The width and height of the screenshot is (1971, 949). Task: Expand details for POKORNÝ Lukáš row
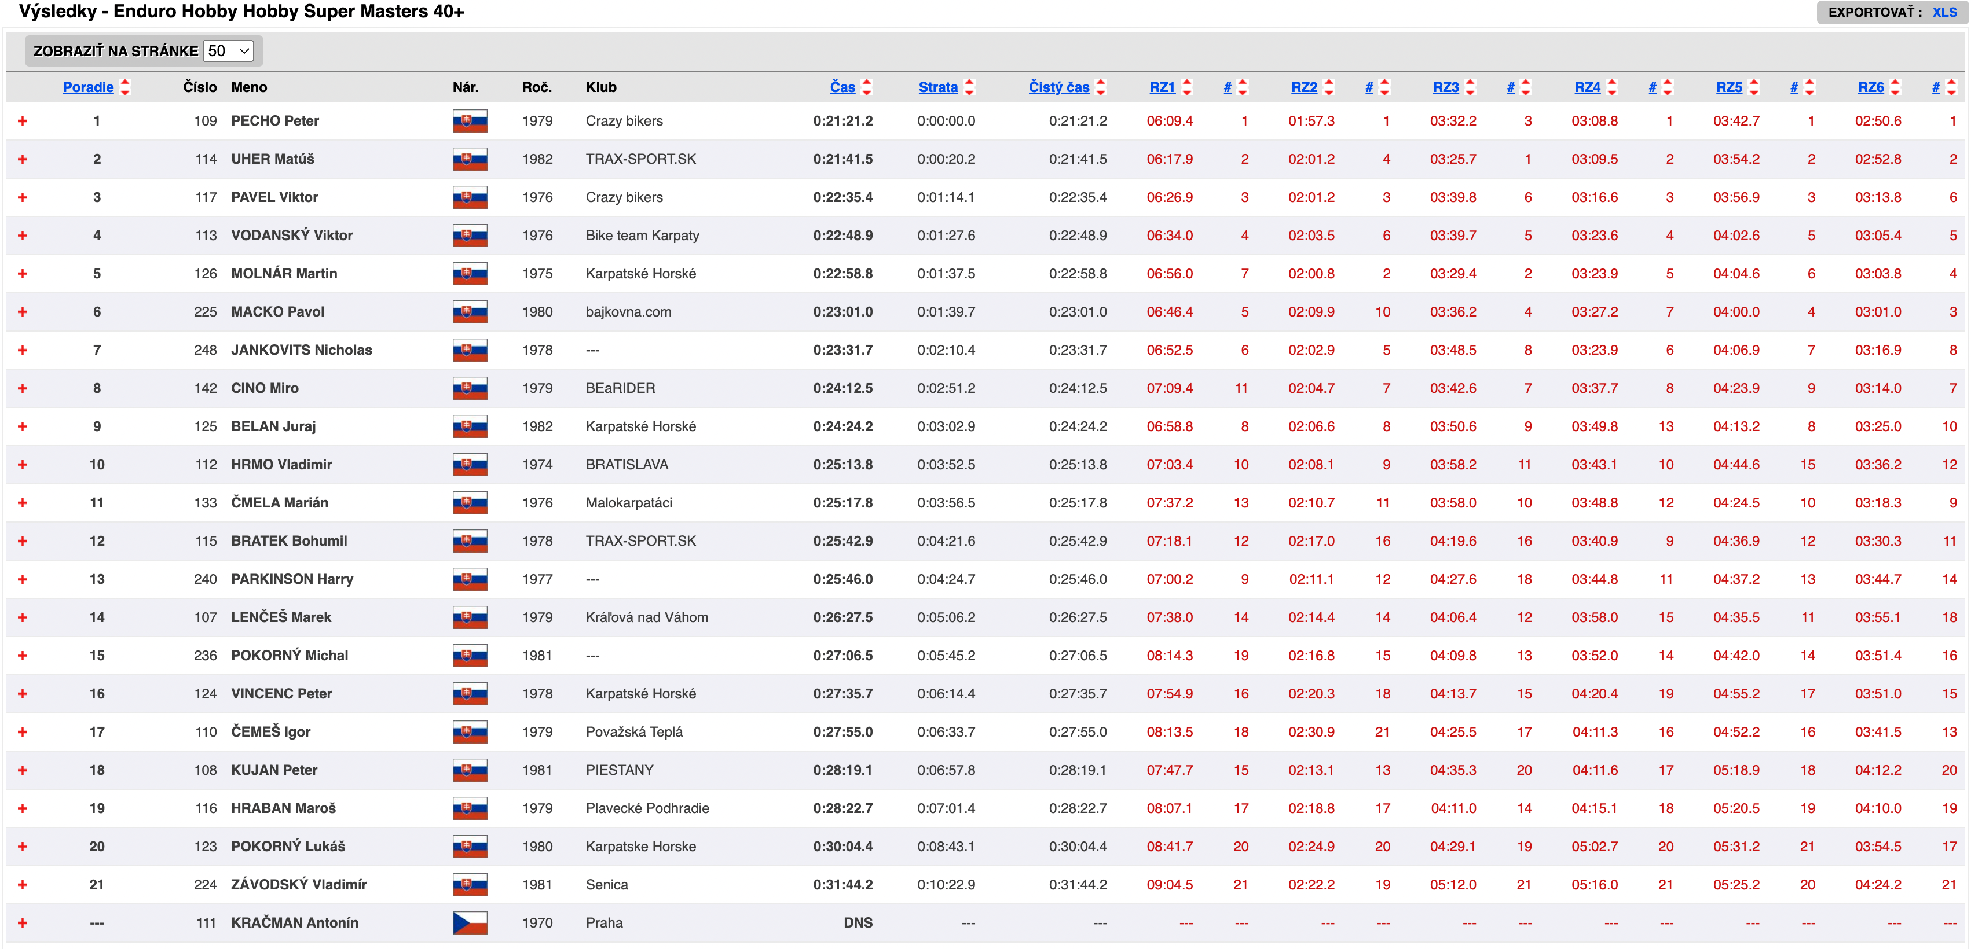click(22, 847)
